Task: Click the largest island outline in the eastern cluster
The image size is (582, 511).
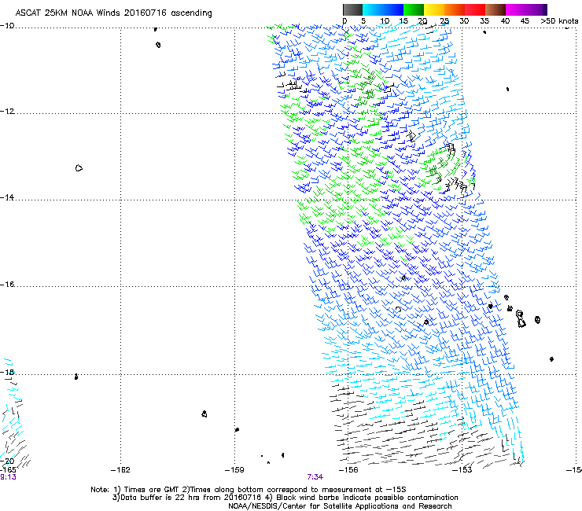Action: [x=521, y=319]
